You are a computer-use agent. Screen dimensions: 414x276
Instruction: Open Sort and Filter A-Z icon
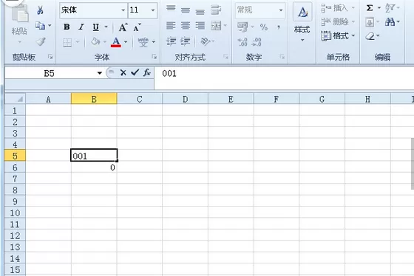click(390, 8)
